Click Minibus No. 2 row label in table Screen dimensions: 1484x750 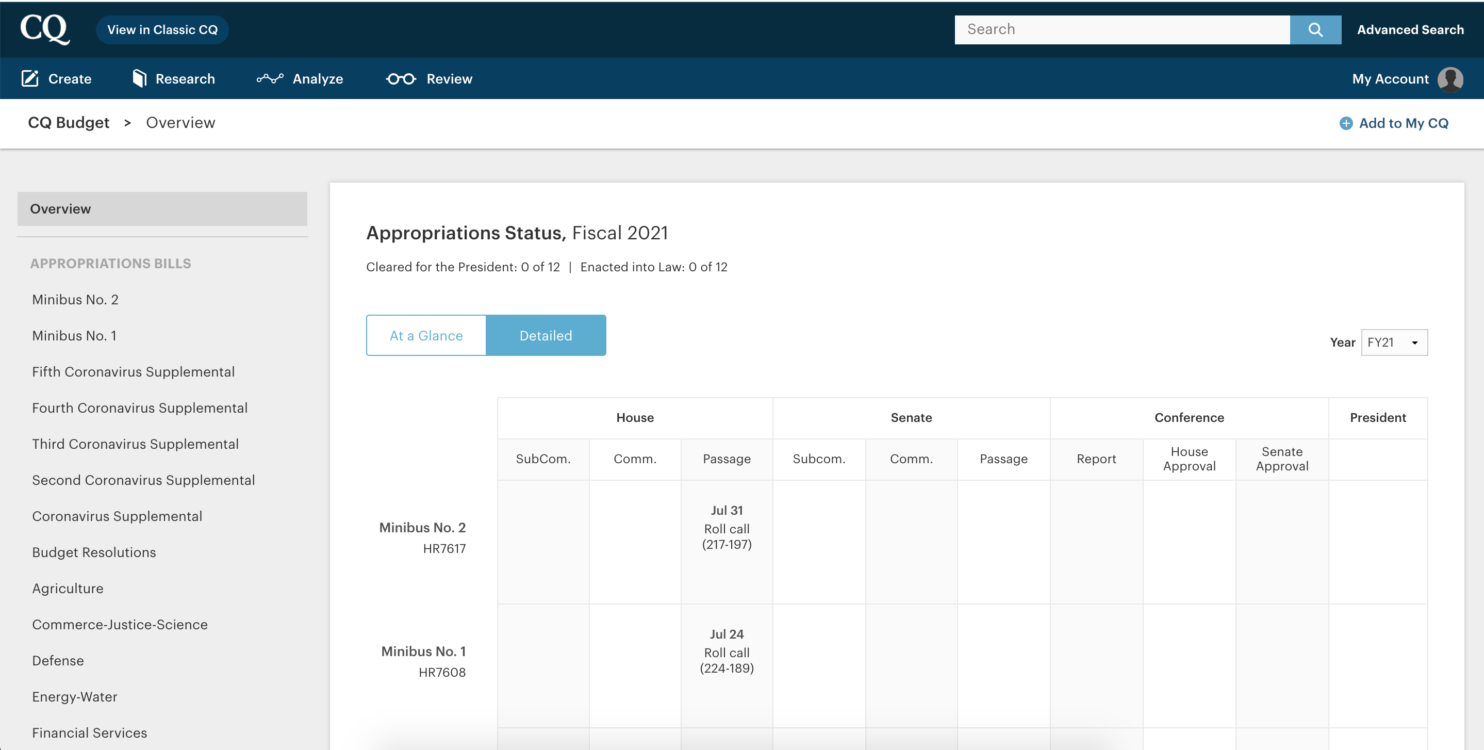pos(422,528)
